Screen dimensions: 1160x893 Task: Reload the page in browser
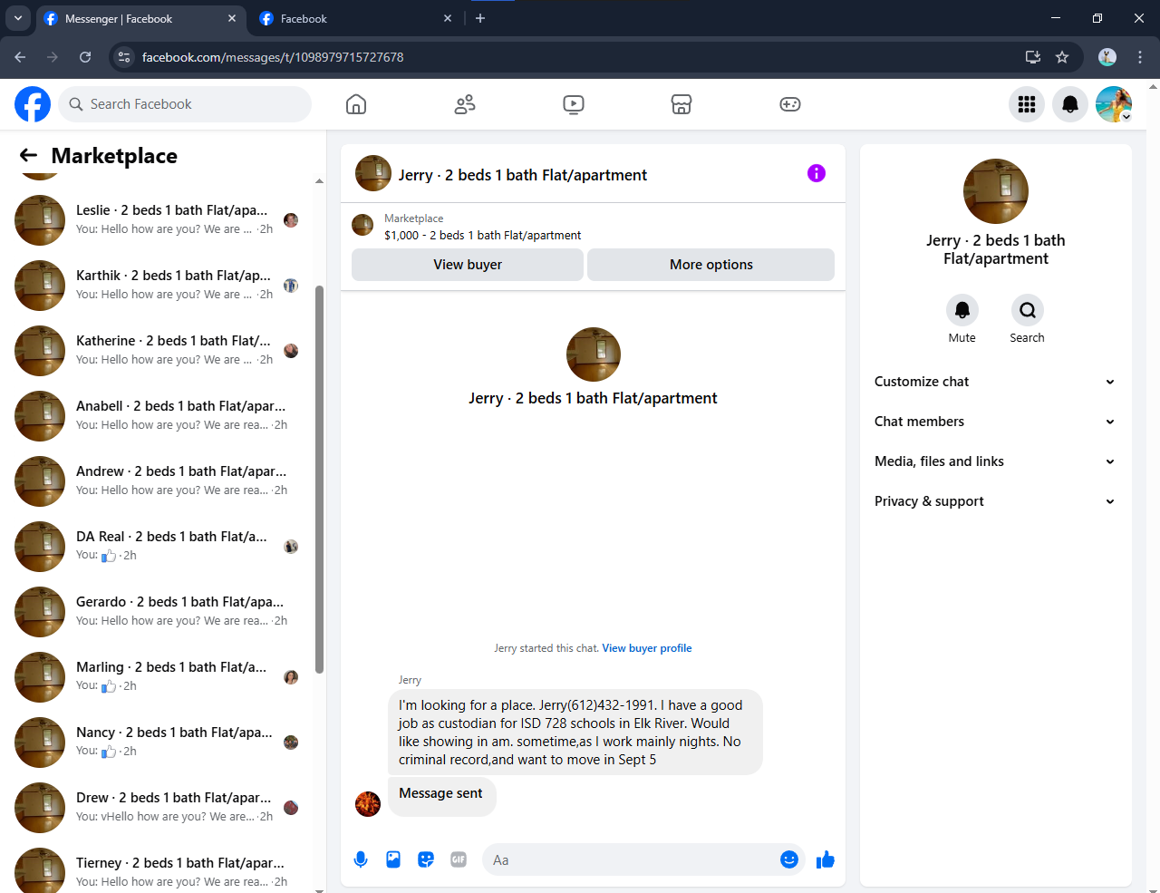pos(85,57)
